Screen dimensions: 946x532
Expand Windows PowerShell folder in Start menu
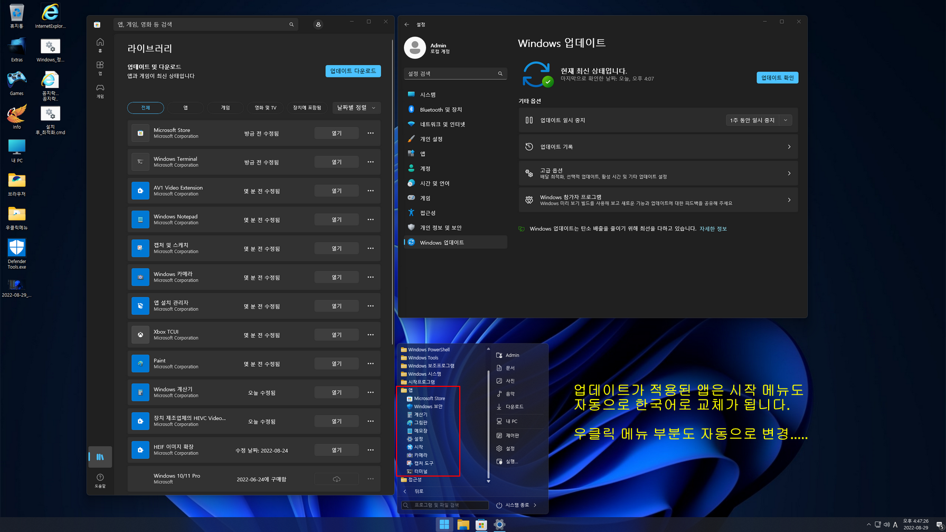point(425,349)
